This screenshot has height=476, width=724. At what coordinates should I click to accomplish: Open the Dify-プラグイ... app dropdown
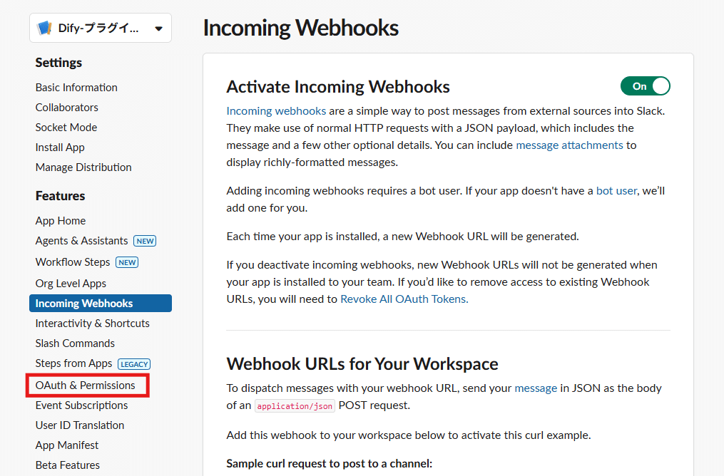pos(101,28)
